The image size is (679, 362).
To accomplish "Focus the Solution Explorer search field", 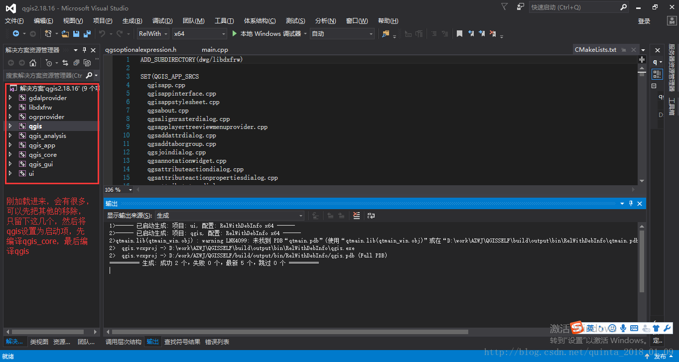I will 45,75.
